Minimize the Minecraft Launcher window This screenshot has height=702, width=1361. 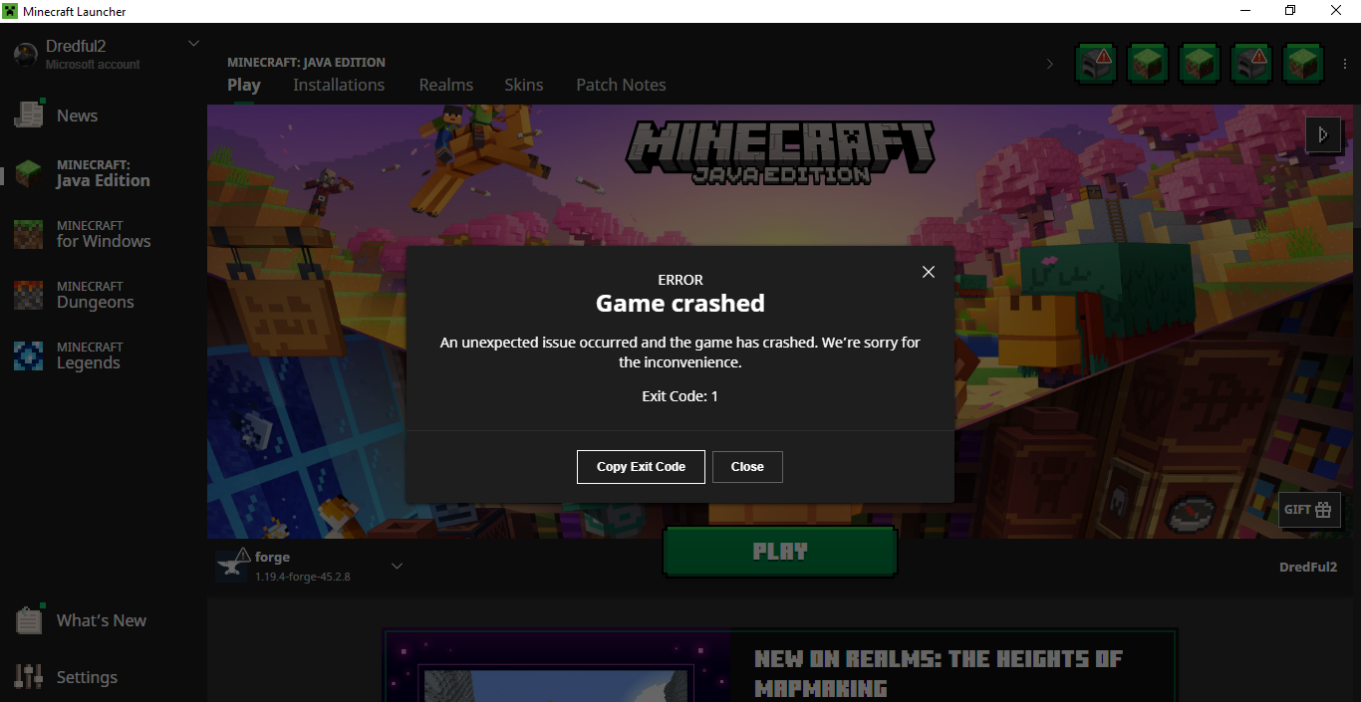[x=1245, y=11]
